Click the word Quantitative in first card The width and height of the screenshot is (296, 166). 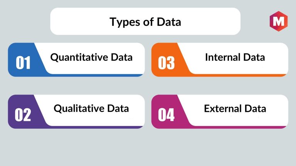[79, 57]
